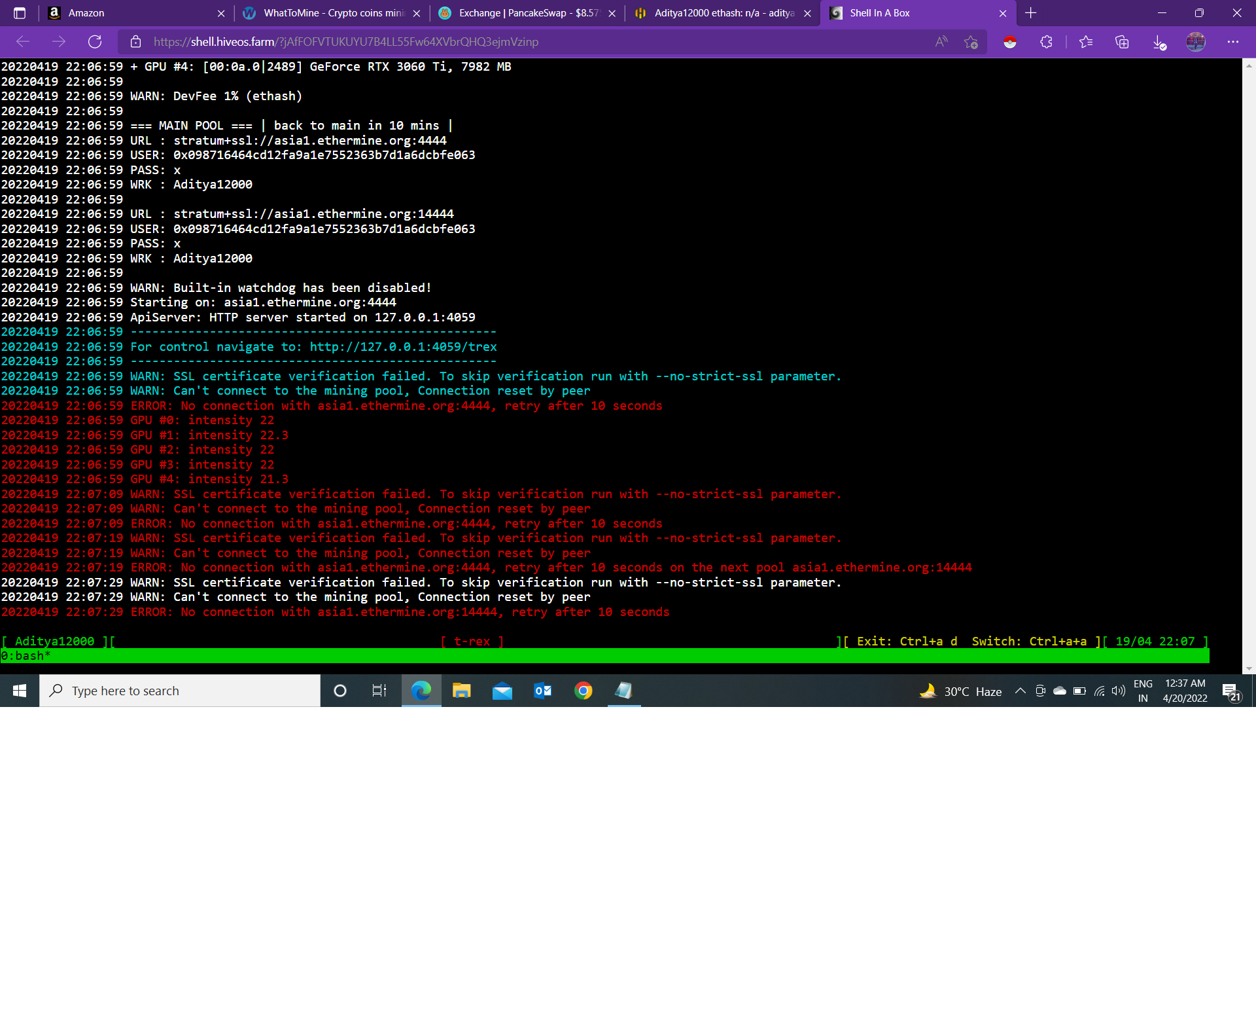Navigate back using the back button
The height and width of the screenshot is (1033, 1256).
tap(23, 41)
